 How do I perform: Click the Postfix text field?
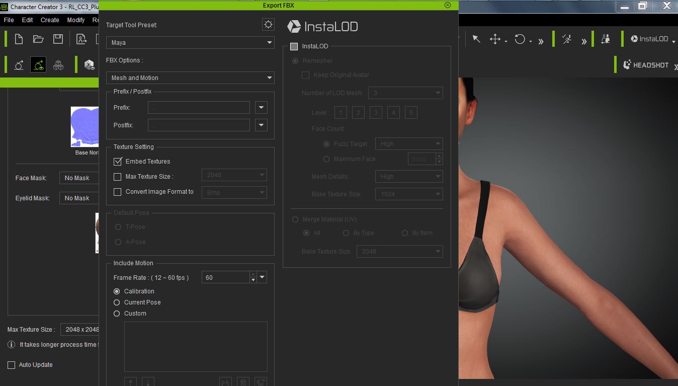(199, 125)
